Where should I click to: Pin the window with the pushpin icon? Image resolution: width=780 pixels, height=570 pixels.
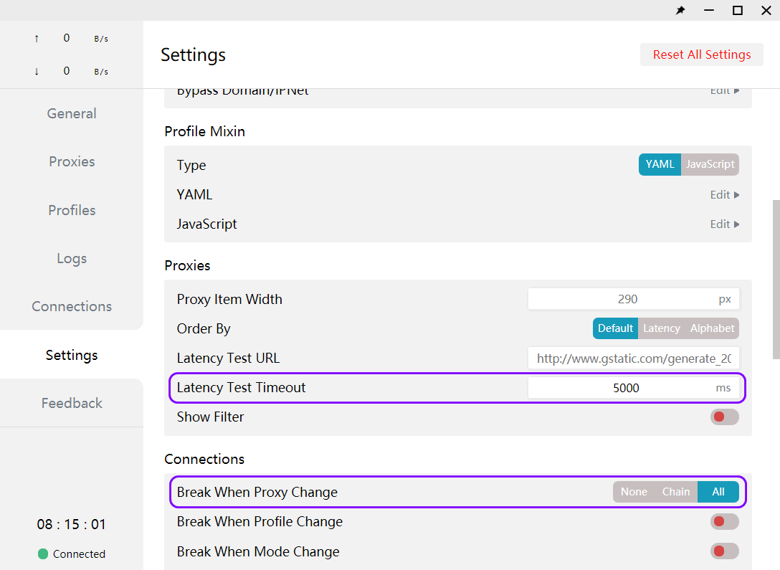[x=680, y=10]
